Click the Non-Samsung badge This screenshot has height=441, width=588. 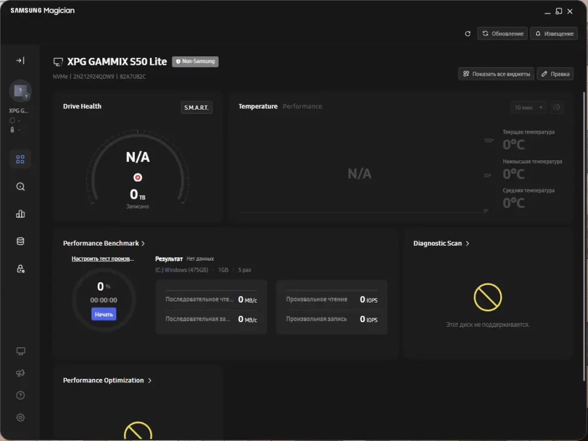click(x=195, y=61)
